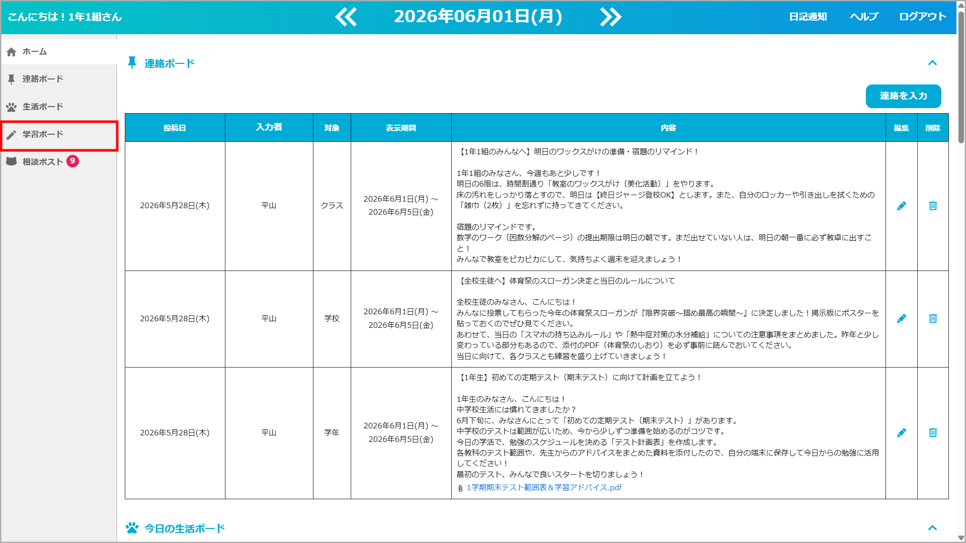
Task: Delete the 体育祭 slogan announcement
Action: (933, 319)
